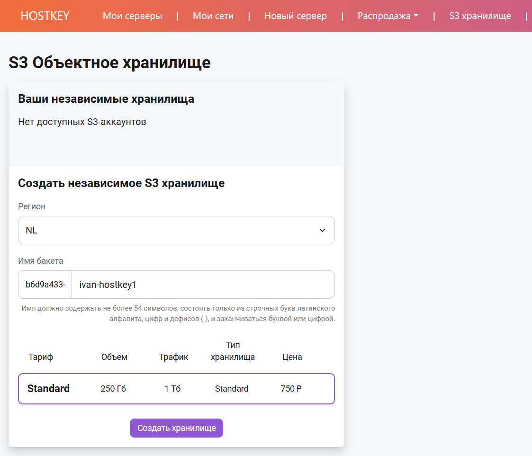The width and height of the screenshot is (532, 456).
Task: Click the caret arrow beside Распродажа
Action: pos(416,16)
